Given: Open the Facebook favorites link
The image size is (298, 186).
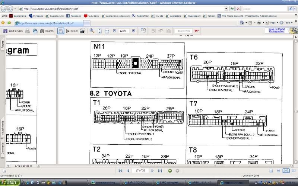Looking at the screenshot, I should 74,16.
